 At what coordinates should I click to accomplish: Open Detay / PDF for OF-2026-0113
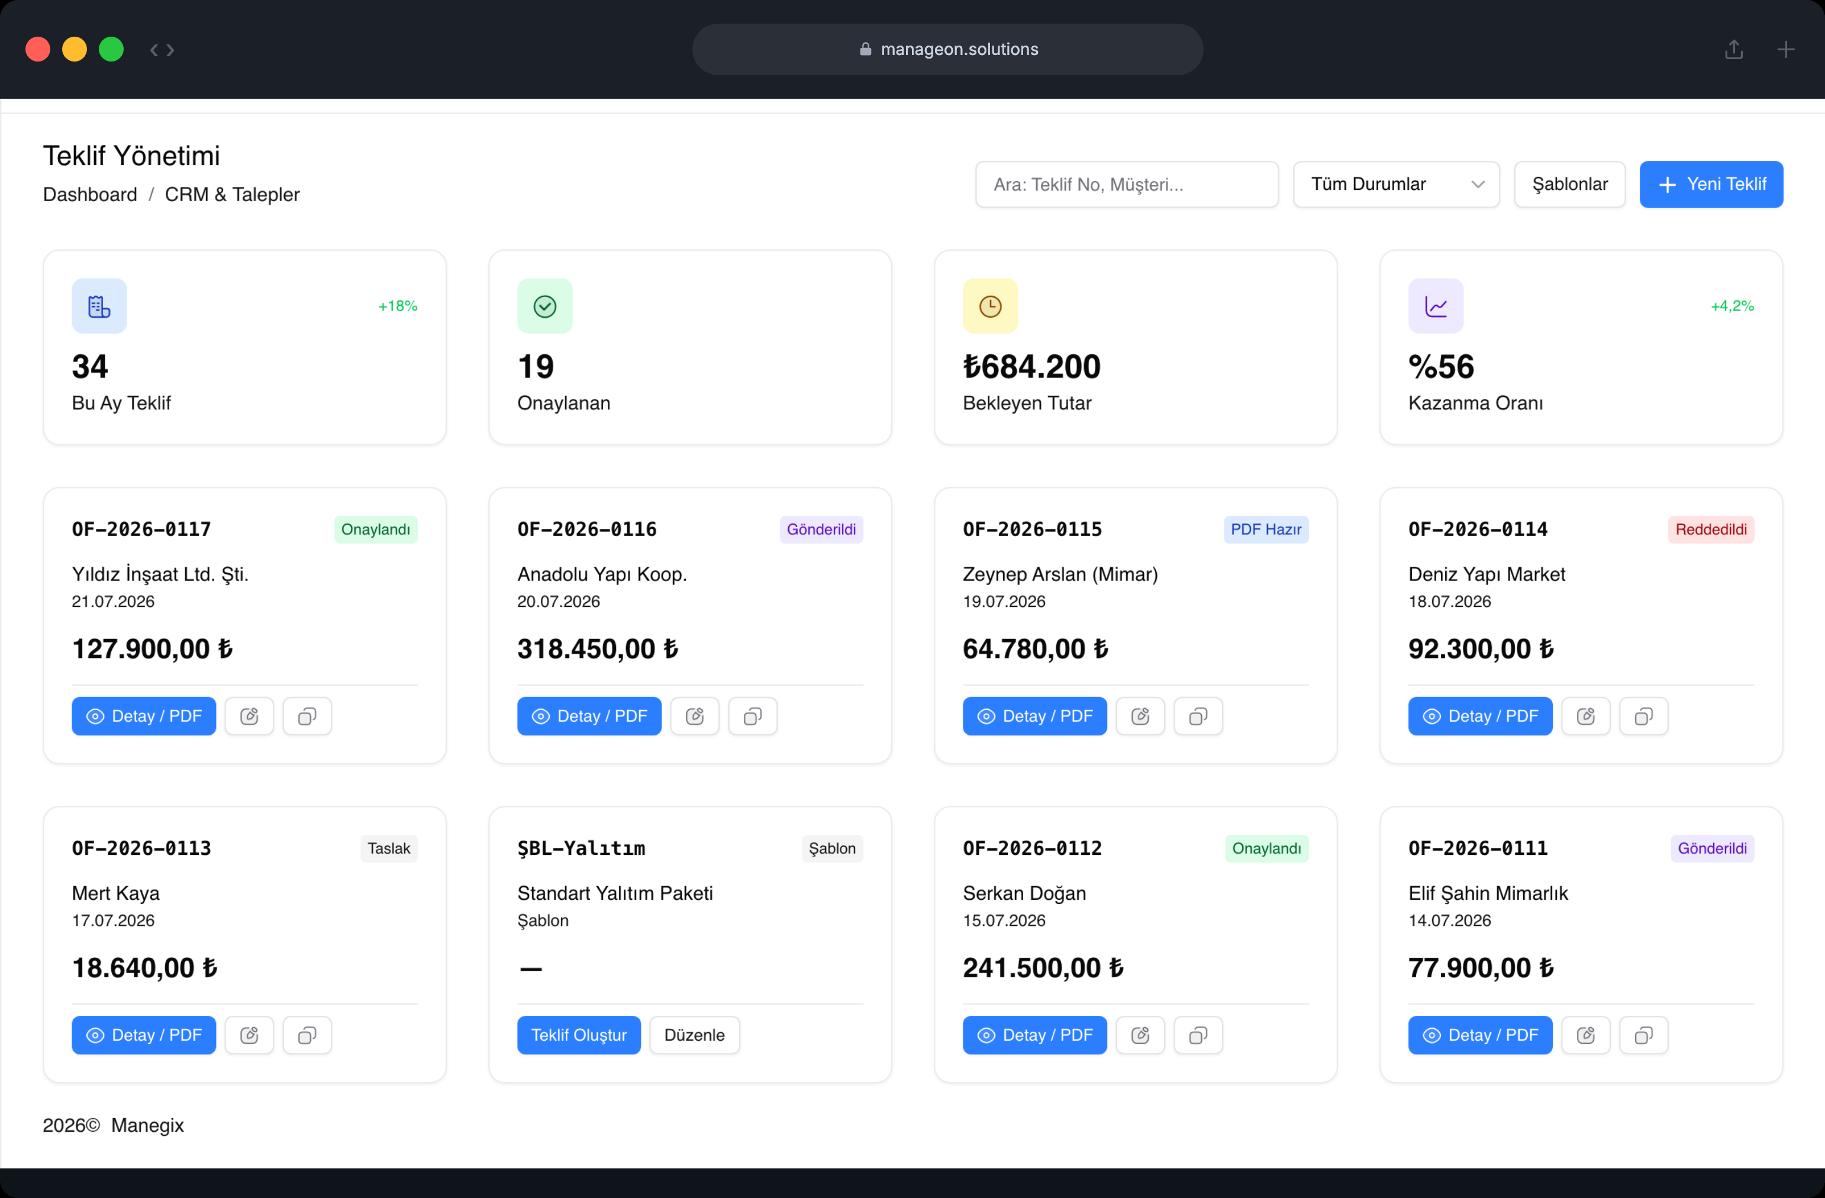[x=143, y=1035]
